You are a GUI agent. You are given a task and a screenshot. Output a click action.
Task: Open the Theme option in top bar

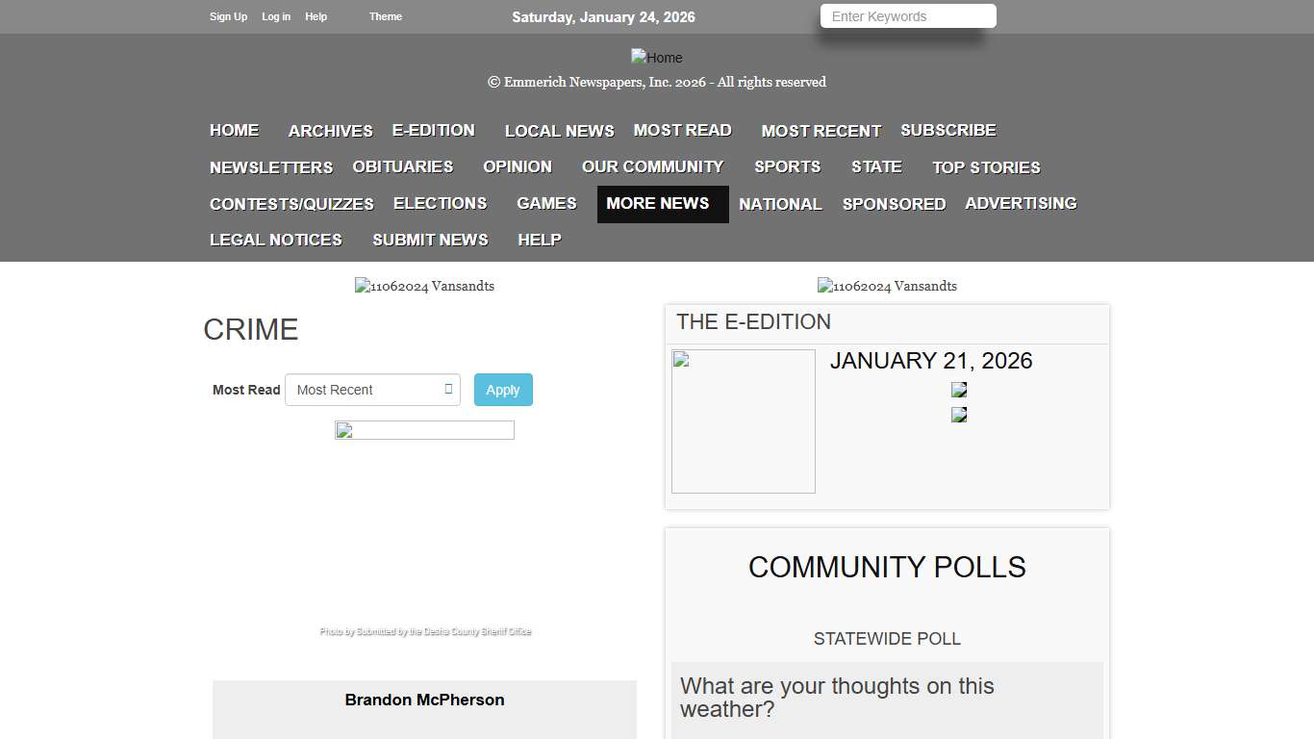[x=385, y=16]
